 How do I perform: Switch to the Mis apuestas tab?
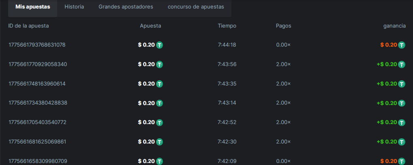(x=32, y=7)
